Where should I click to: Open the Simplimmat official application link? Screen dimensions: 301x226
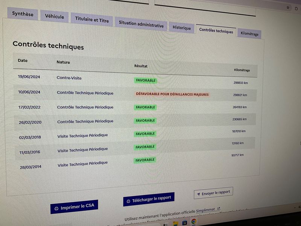(205, 210)
